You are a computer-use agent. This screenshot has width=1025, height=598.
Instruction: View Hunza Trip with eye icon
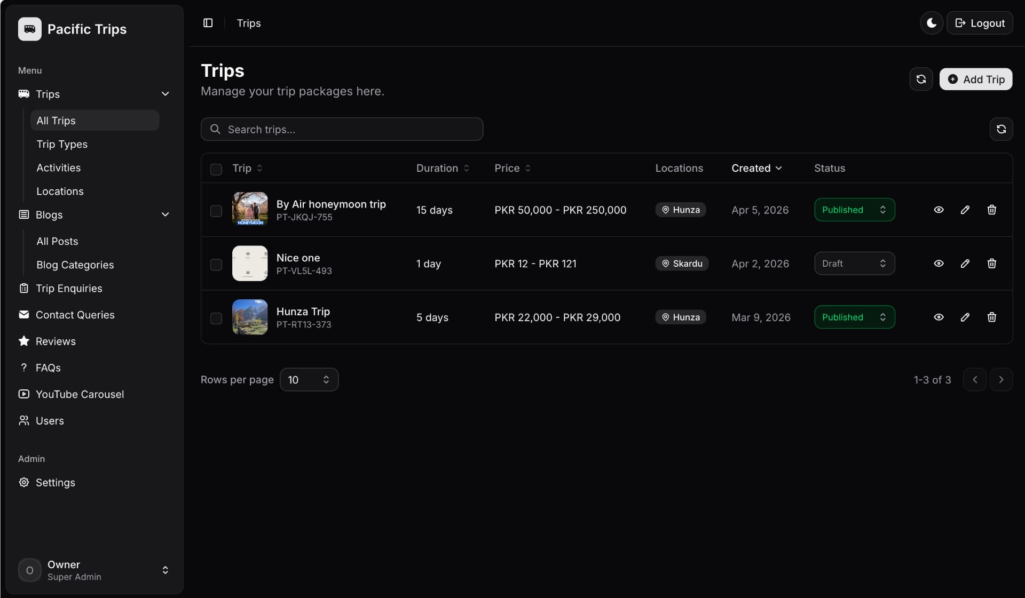tap(939, 317)
